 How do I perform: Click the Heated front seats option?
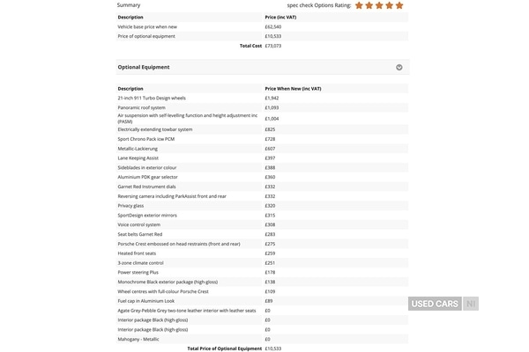(138, 253)
